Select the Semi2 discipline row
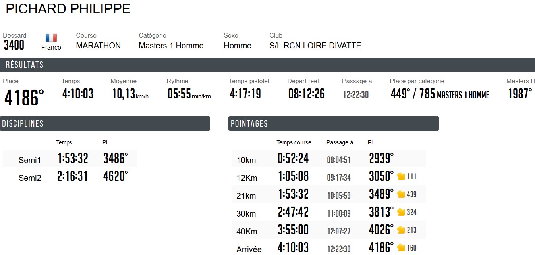This screenshot has width=535, height=255. [x=70, y=176]
